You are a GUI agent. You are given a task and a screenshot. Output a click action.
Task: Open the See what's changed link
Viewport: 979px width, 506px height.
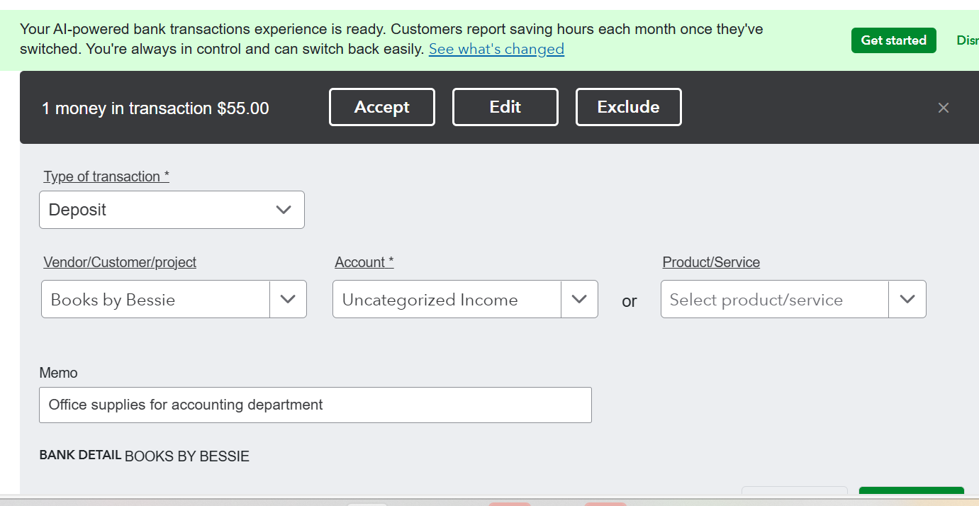pos(496,49)
